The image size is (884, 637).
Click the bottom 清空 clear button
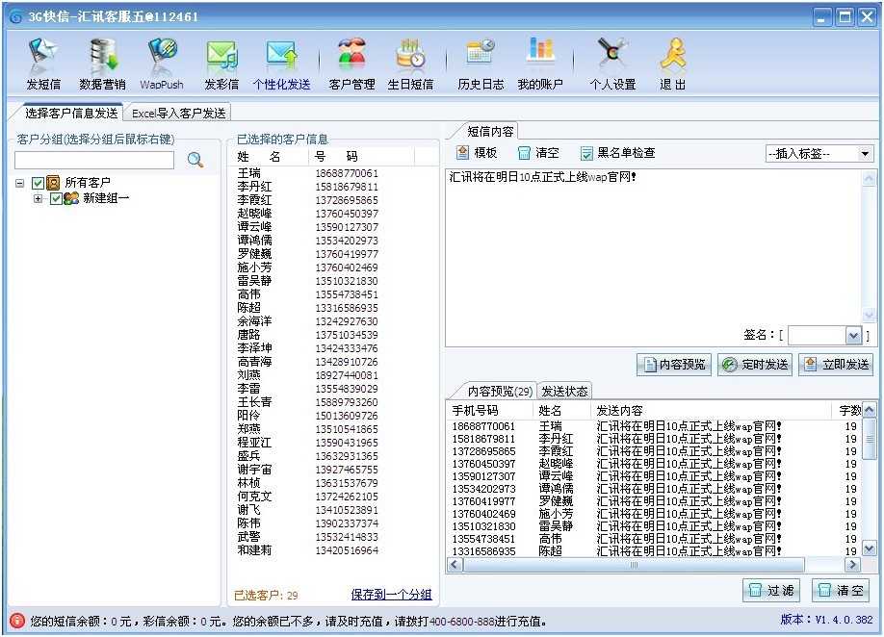841,590
